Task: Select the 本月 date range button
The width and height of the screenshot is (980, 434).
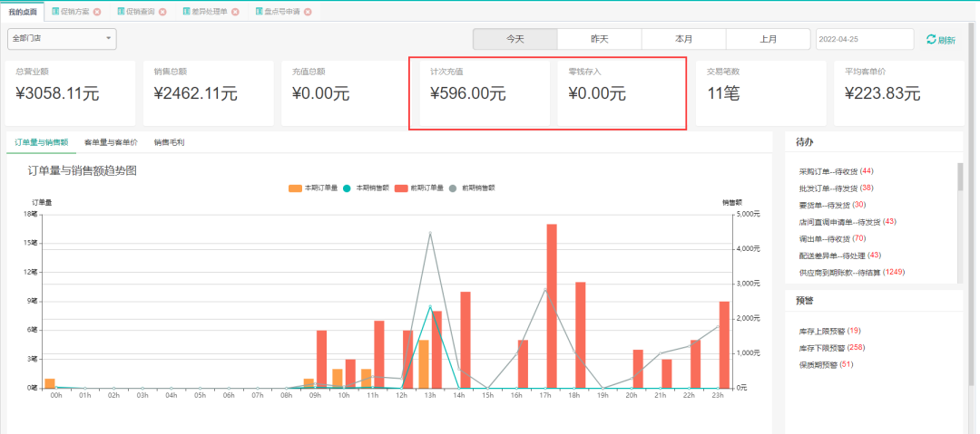Action: click(683, 39)
